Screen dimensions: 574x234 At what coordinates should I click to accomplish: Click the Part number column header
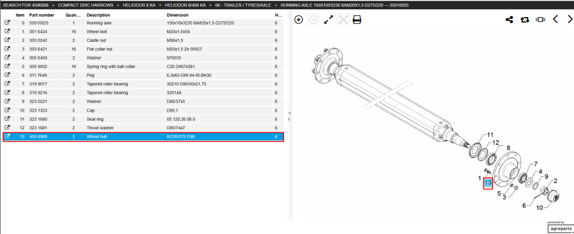pyautogui.click(x=42, y=15)
